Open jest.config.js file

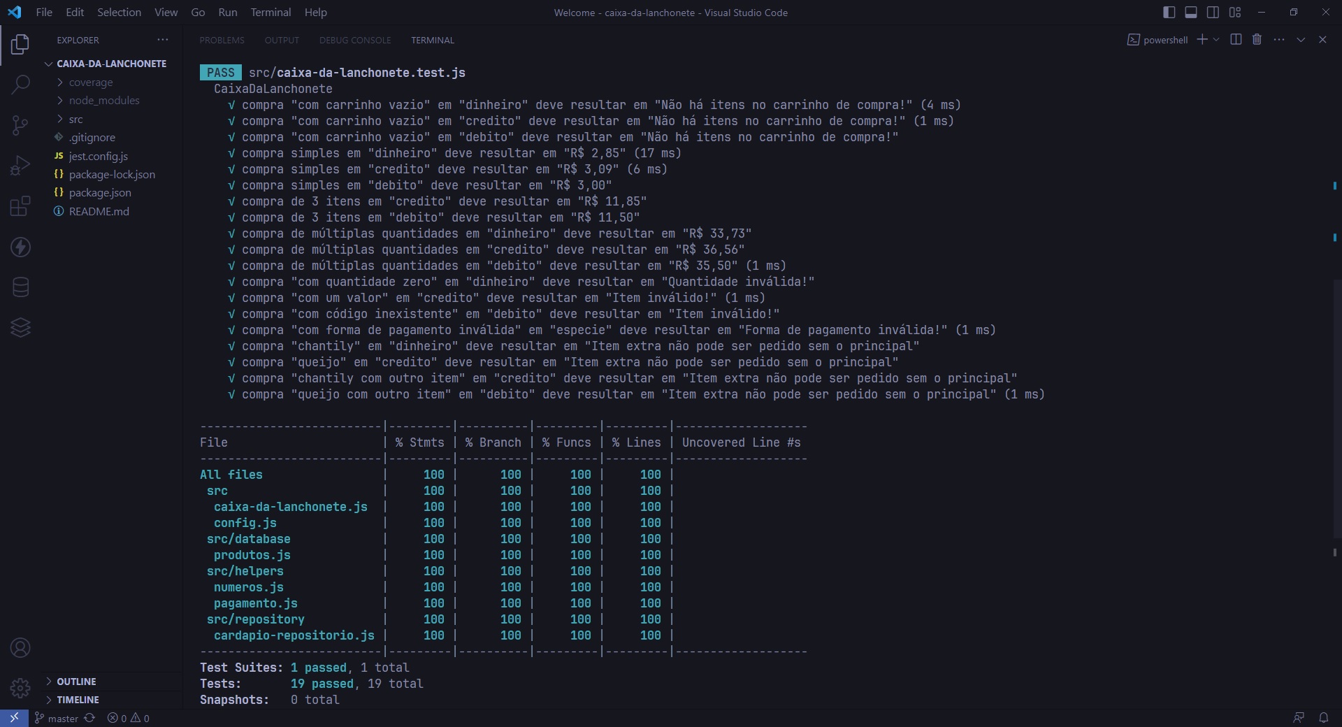coord(112,157)
